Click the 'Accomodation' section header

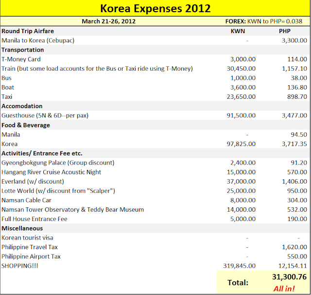tap(22, 106)
